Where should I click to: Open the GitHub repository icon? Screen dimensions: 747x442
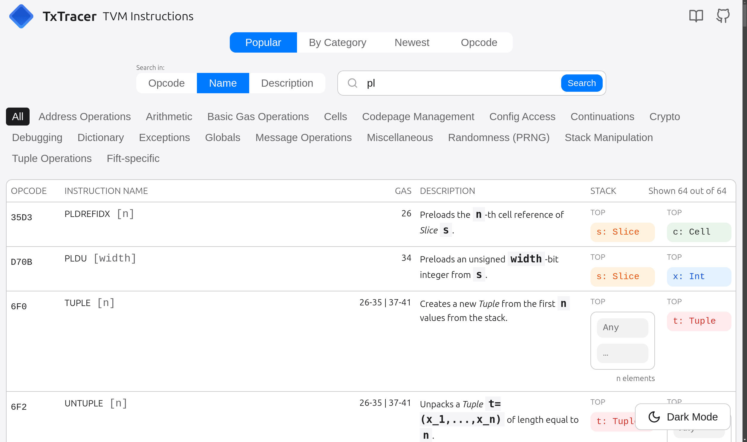tap(723, 16)
